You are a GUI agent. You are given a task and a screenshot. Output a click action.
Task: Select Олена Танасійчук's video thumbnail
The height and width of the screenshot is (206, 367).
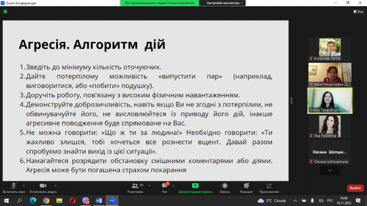pyautogui.click(x=330, y=101)
